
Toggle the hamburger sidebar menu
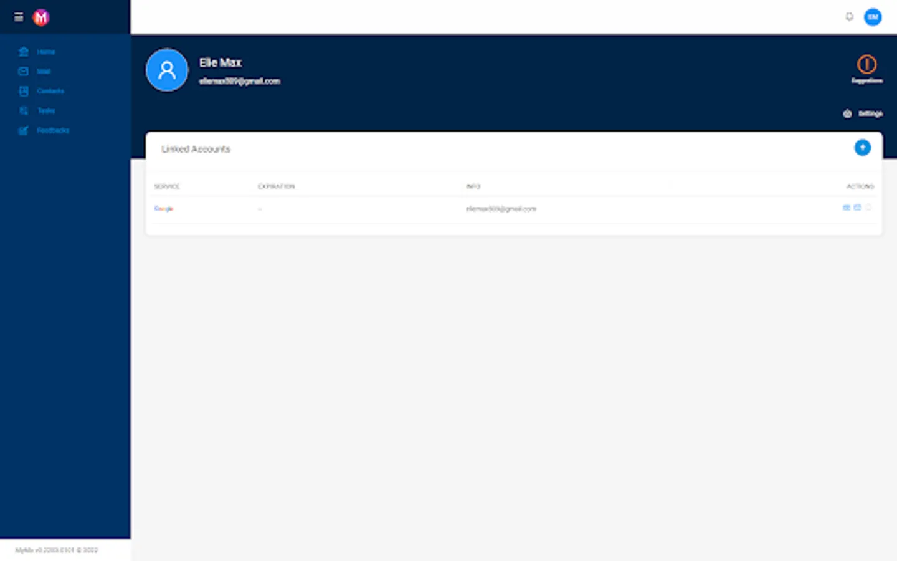(19, 17)
